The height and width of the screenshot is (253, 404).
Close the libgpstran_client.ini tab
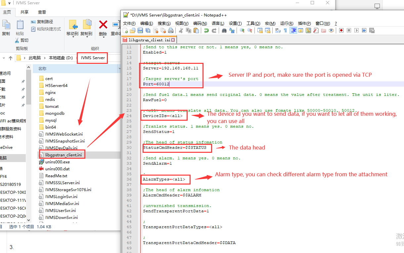pos(173,40)
